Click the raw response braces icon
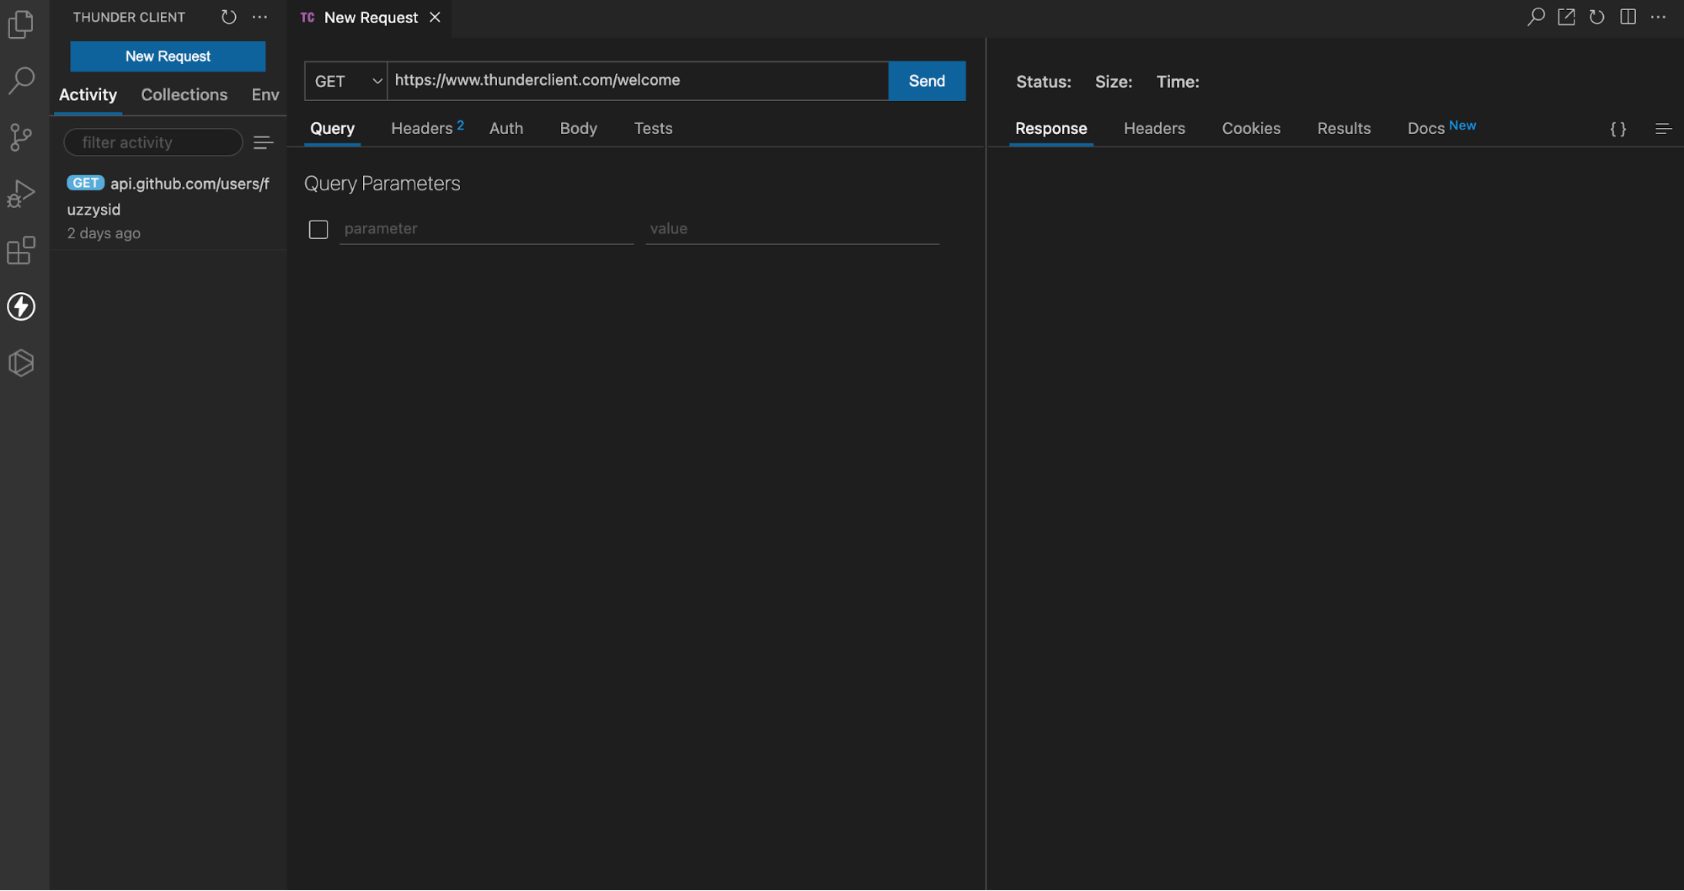Screen dimensions: 1684x891 (x=1617, y=128)
